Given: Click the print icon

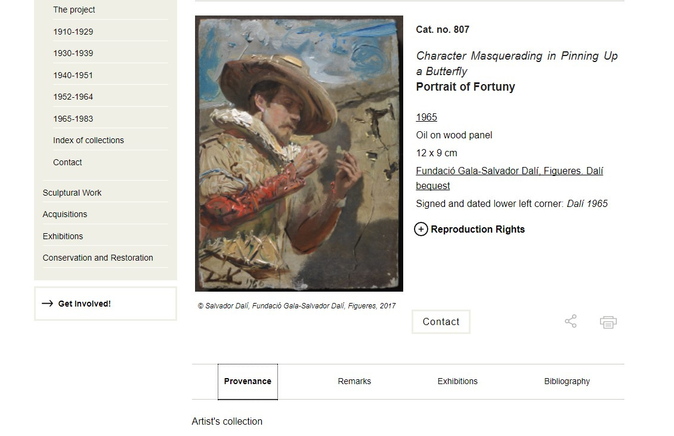Looking at the screenshot, I should (608, 322).
